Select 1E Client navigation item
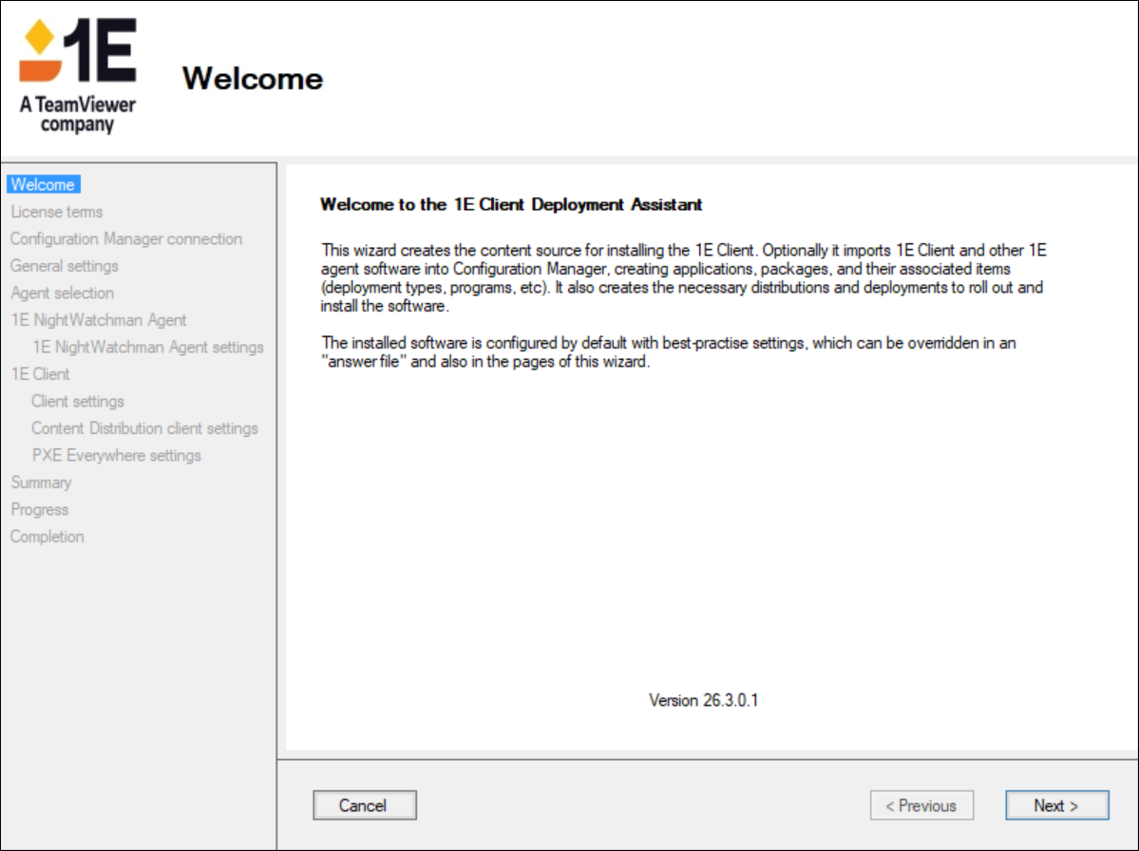Image resolution: width=1139 pixels, height=851 pixels. (41, 374)
